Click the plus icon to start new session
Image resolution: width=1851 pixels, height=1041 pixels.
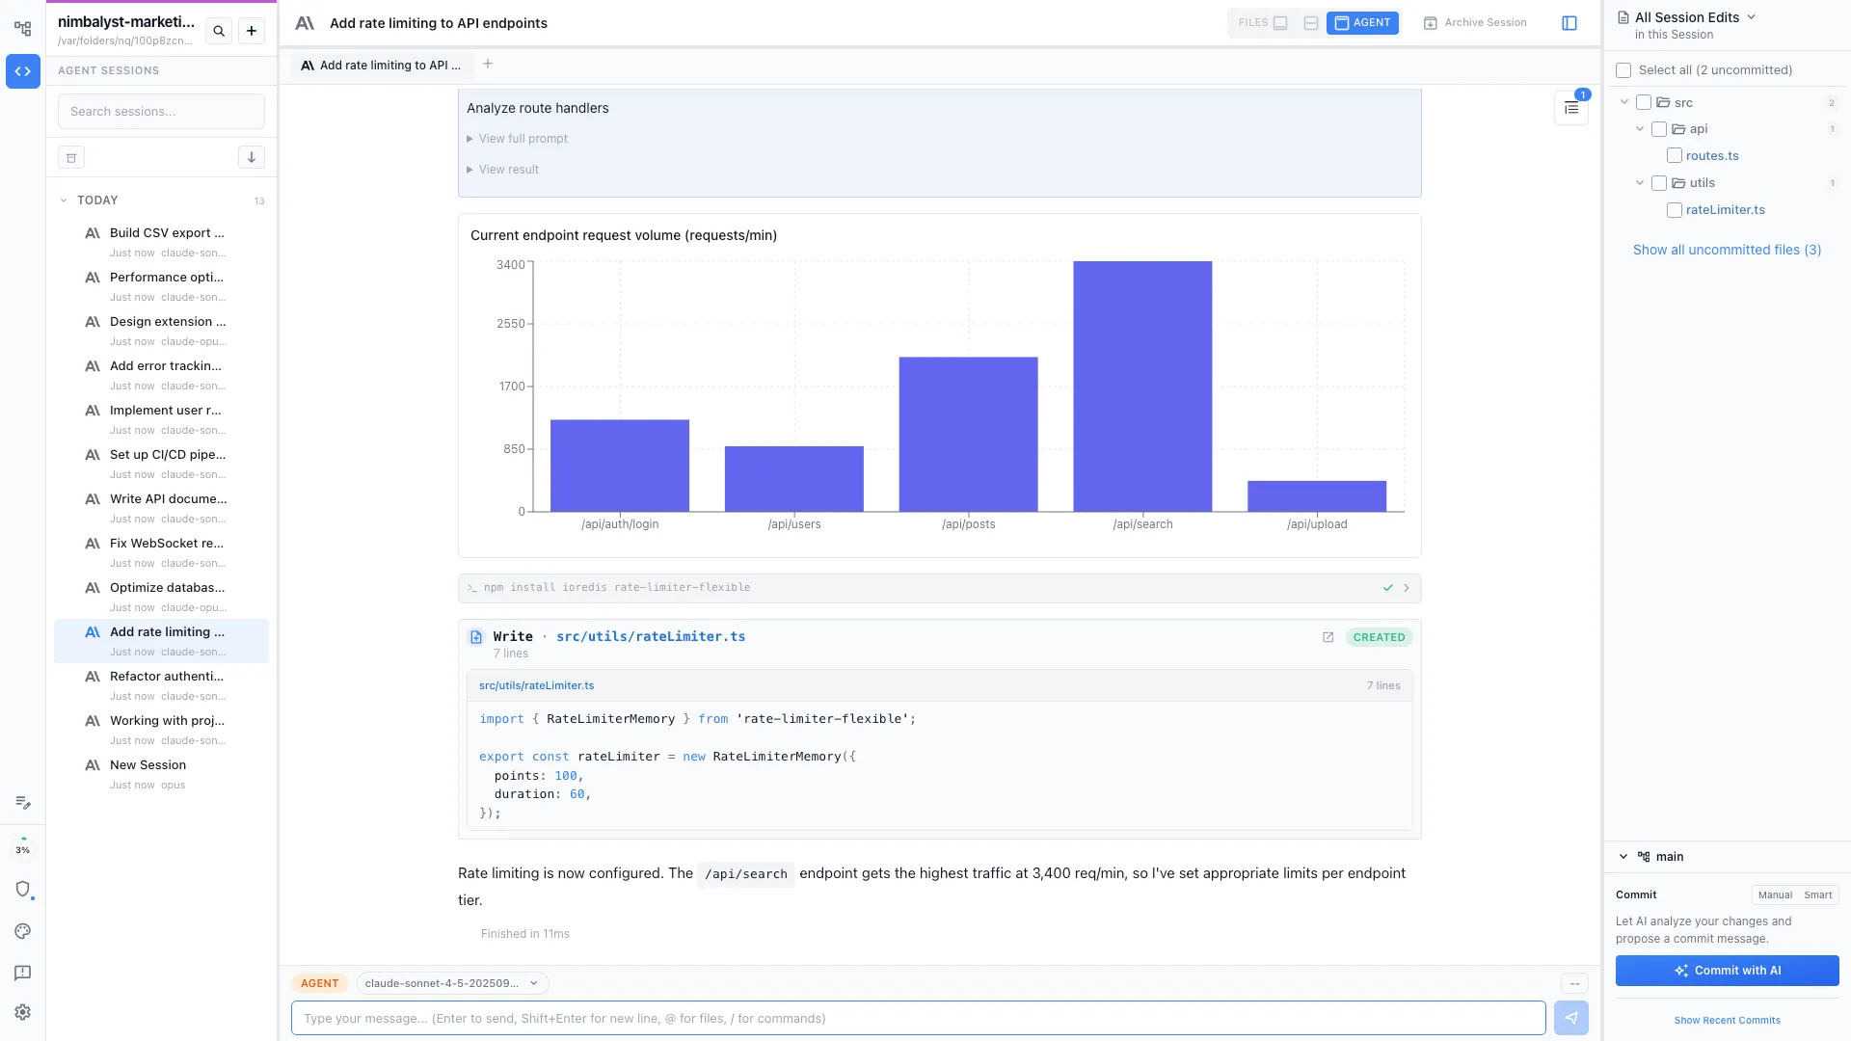point(252,31)
